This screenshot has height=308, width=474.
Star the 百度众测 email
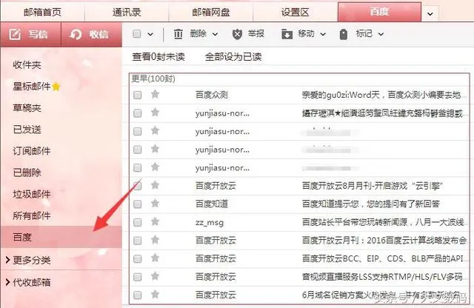pos(155,94)
